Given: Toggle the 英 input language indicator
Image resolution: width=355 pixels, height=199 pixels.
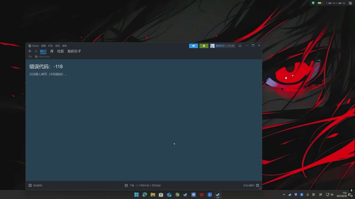Looking at the screenshot, I should click(x=314, y=195).
